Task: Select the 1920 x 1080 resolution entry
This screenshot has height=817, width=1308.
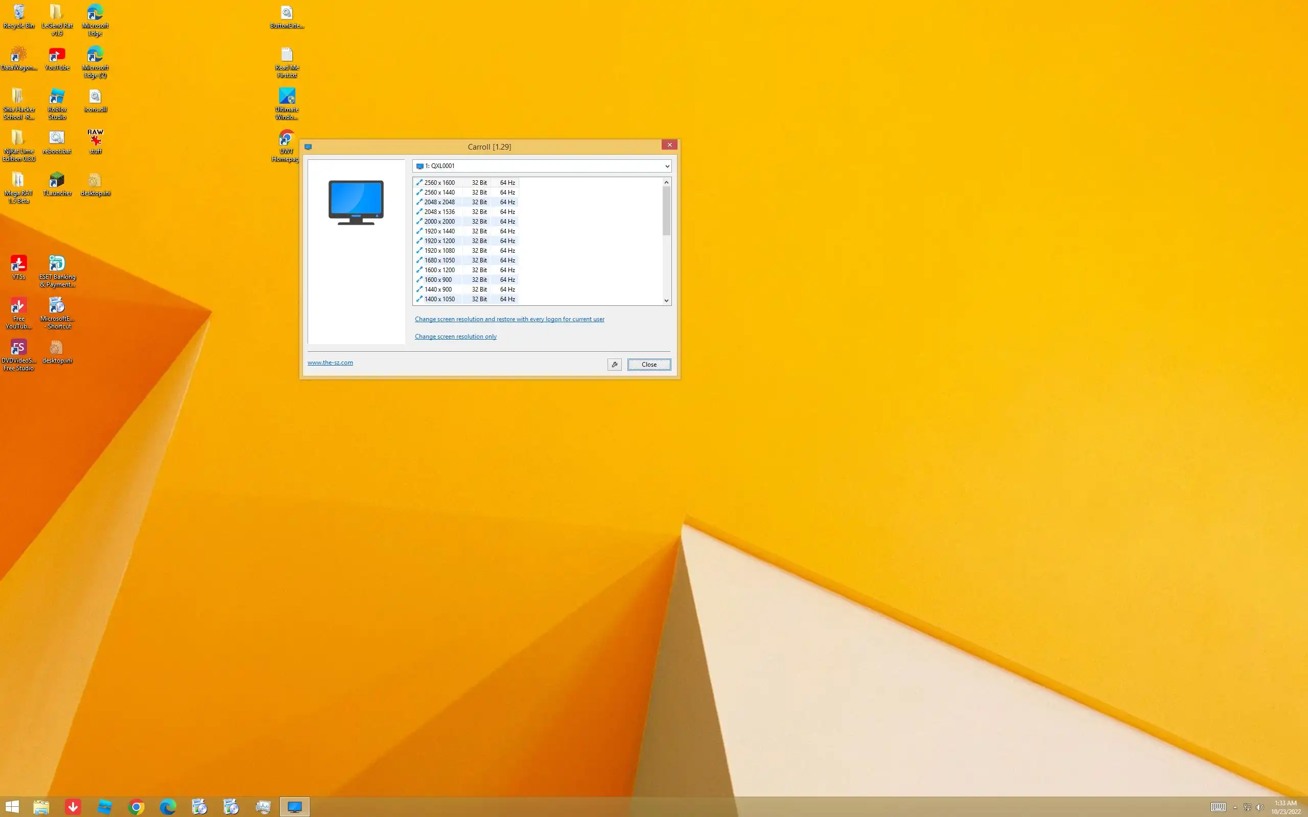Action: pyautogui.click(x=439, y=251)
